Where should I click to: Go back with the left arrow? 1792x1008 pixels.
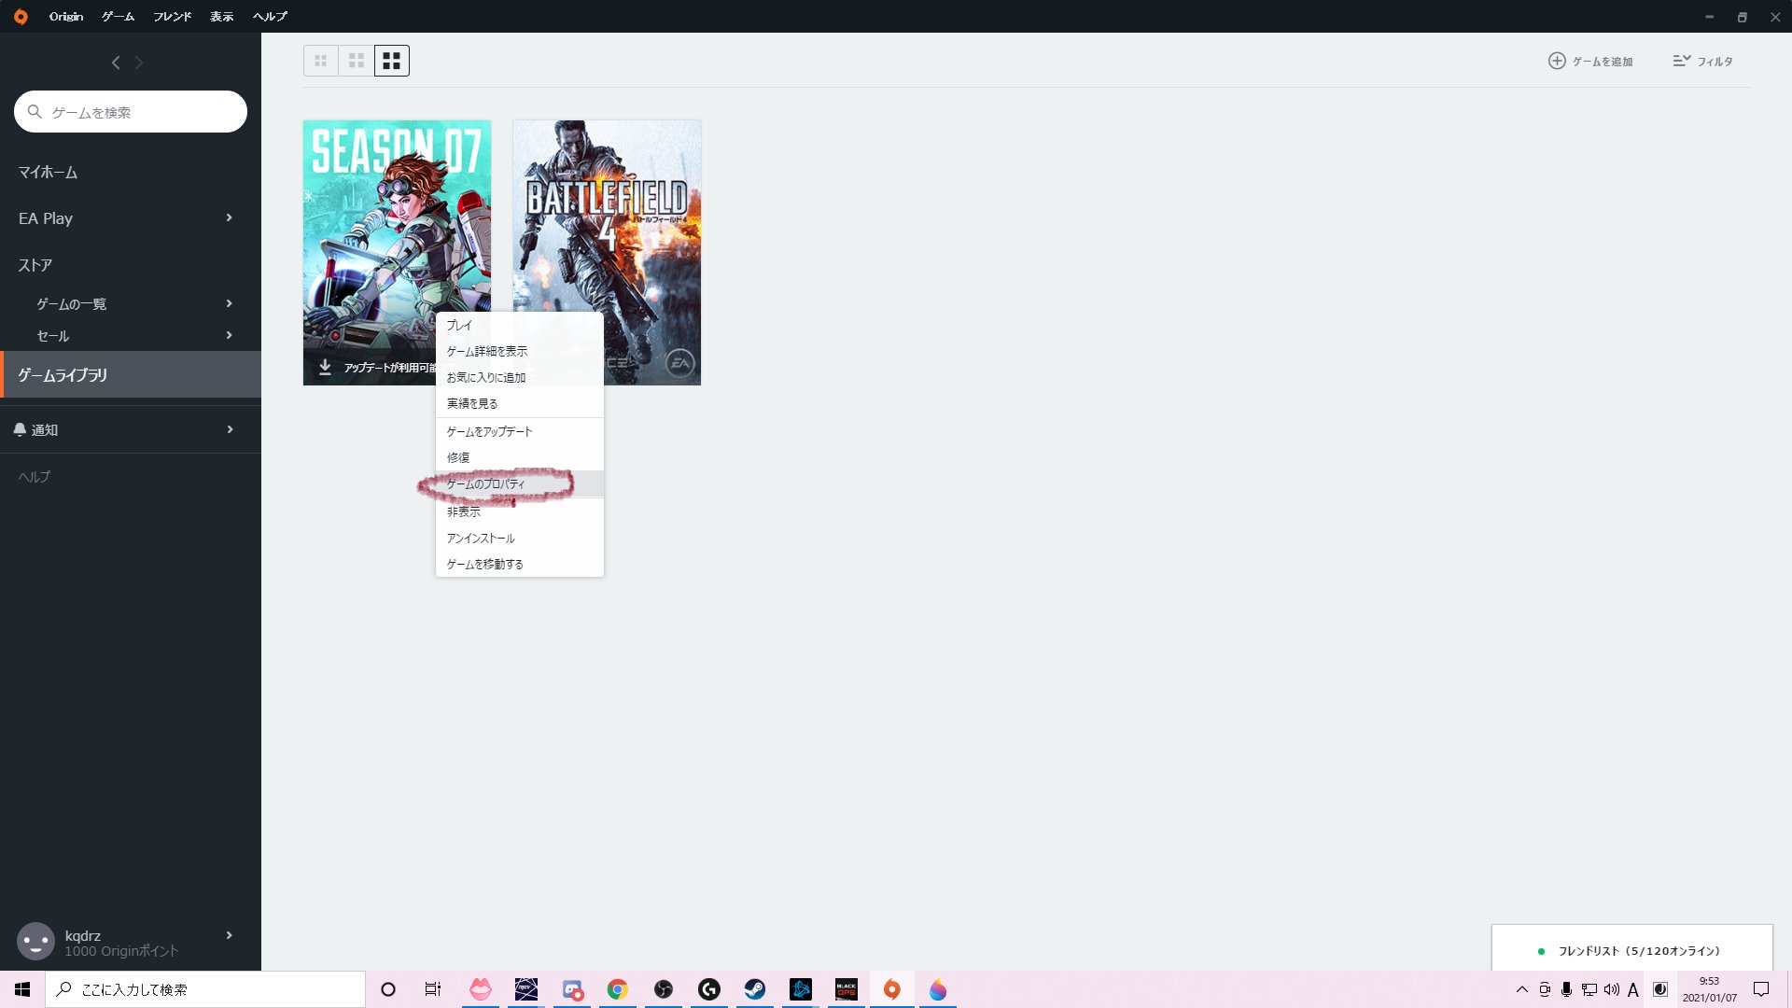click(116, 63)
